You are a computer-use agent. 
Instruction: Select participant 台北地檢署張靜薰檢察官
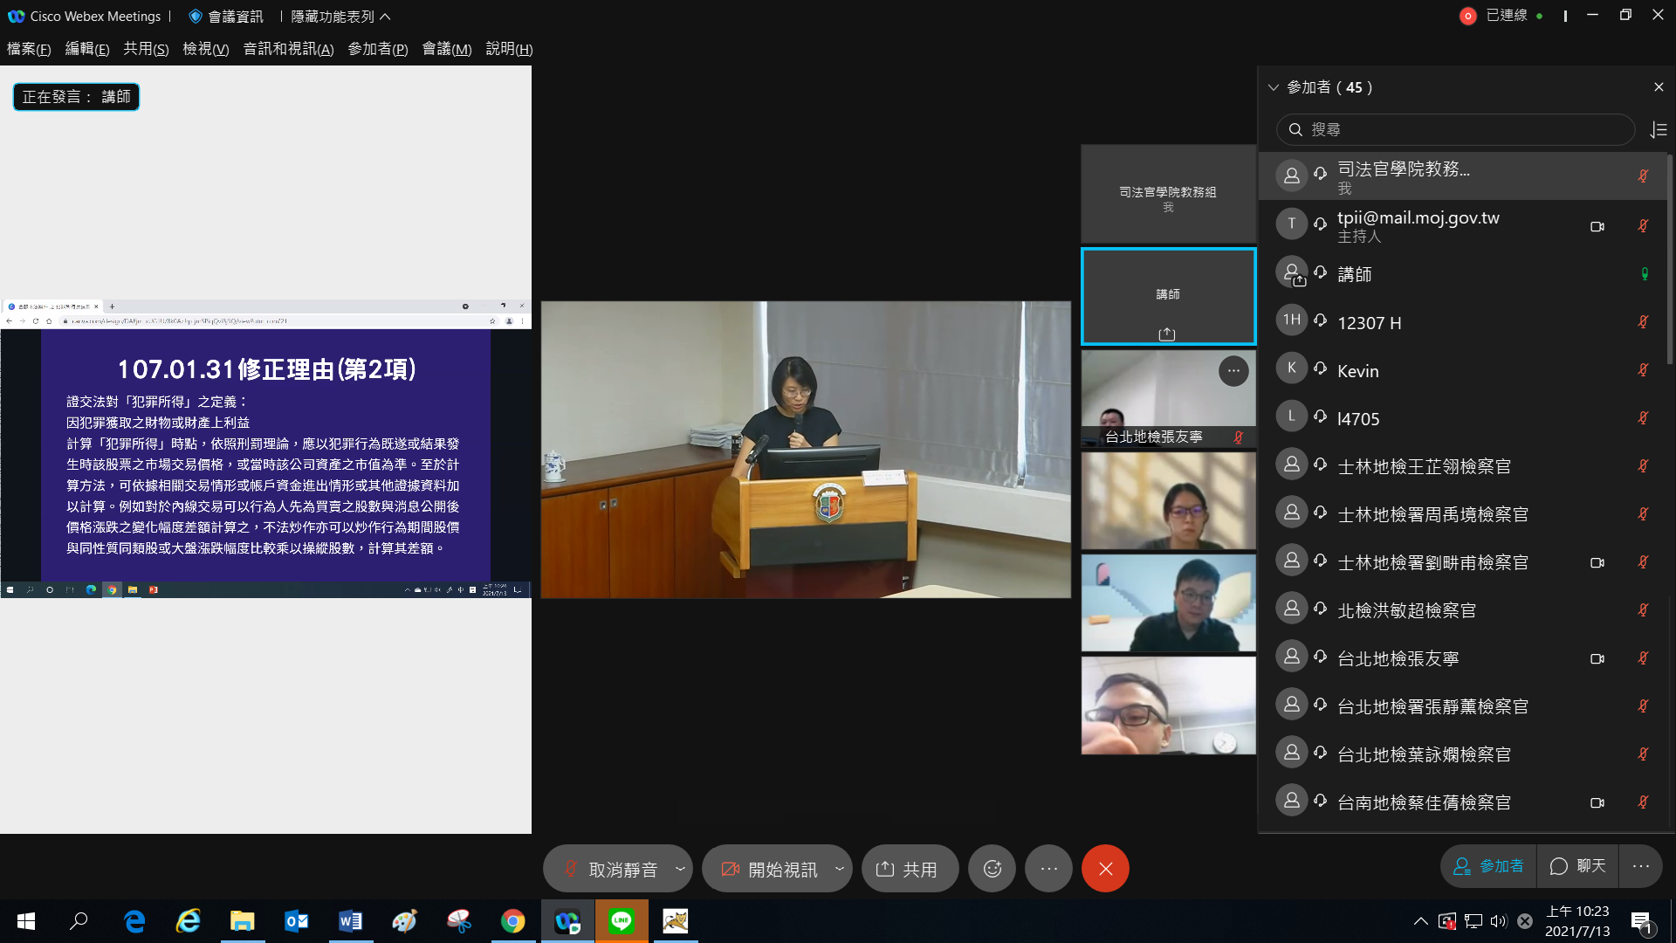pyautogui.click(x=1463, y=706)
